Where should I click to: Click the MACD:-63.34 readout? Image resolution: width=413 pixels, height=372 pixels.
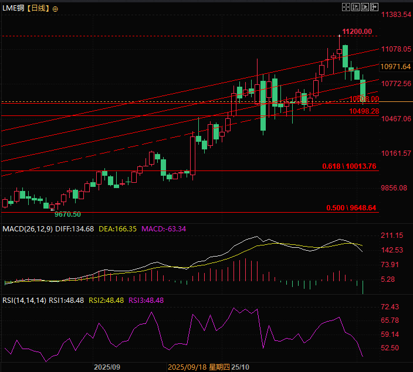coord(164,229)
